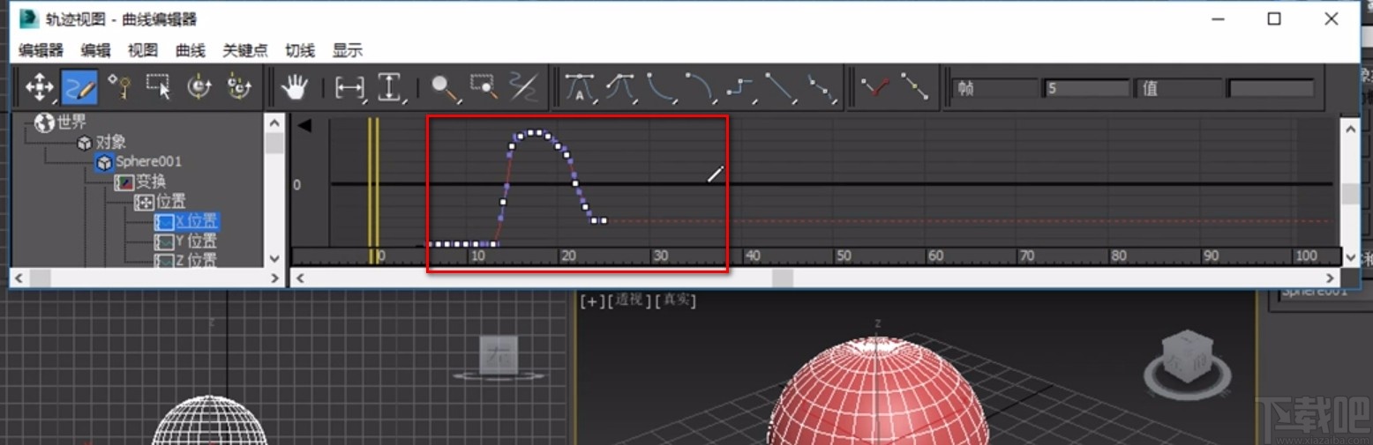Image resolution: width=1373 pixels, height=445 pixels.
Task: Click the 真实 shading viewport label
Action: pyautogui.click(x=675, y=300)
